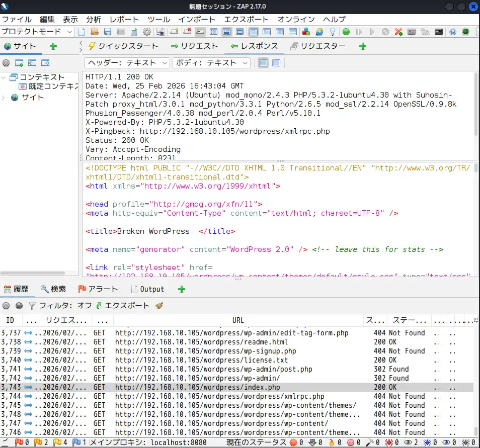
Task: Open a saved session via the folder icon
Action: (94, 31)
